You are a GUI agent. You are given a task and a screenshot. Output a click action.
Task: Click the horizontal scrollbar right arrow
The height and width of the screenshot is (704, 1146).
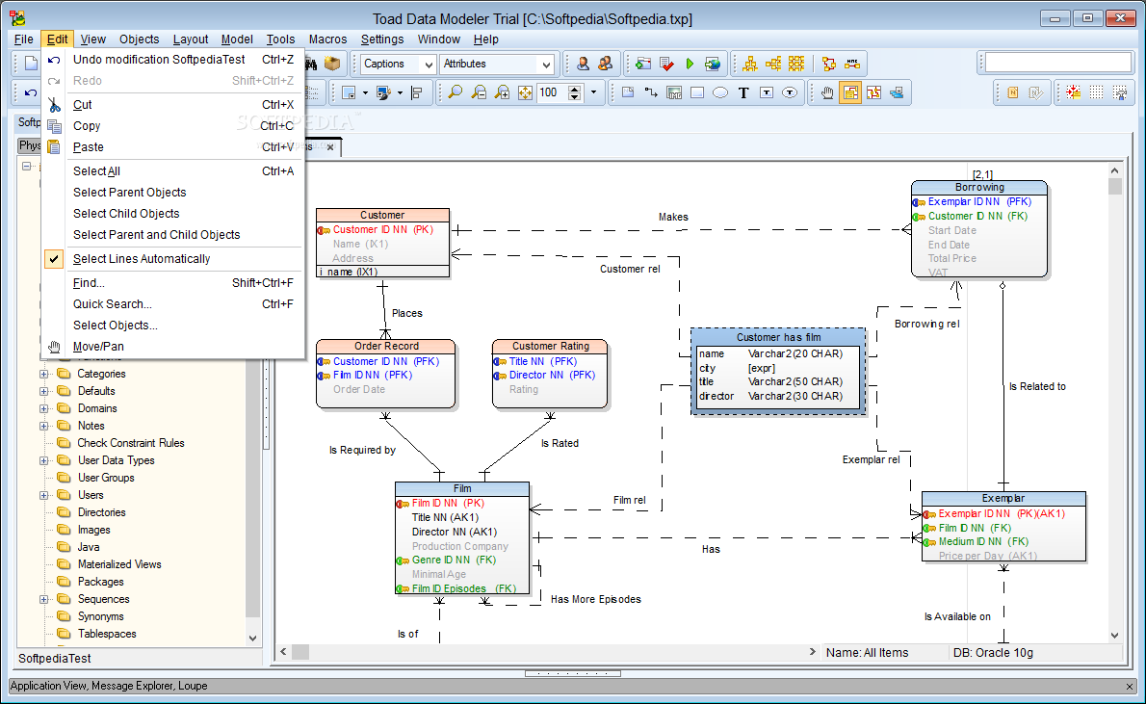point(812,651)
